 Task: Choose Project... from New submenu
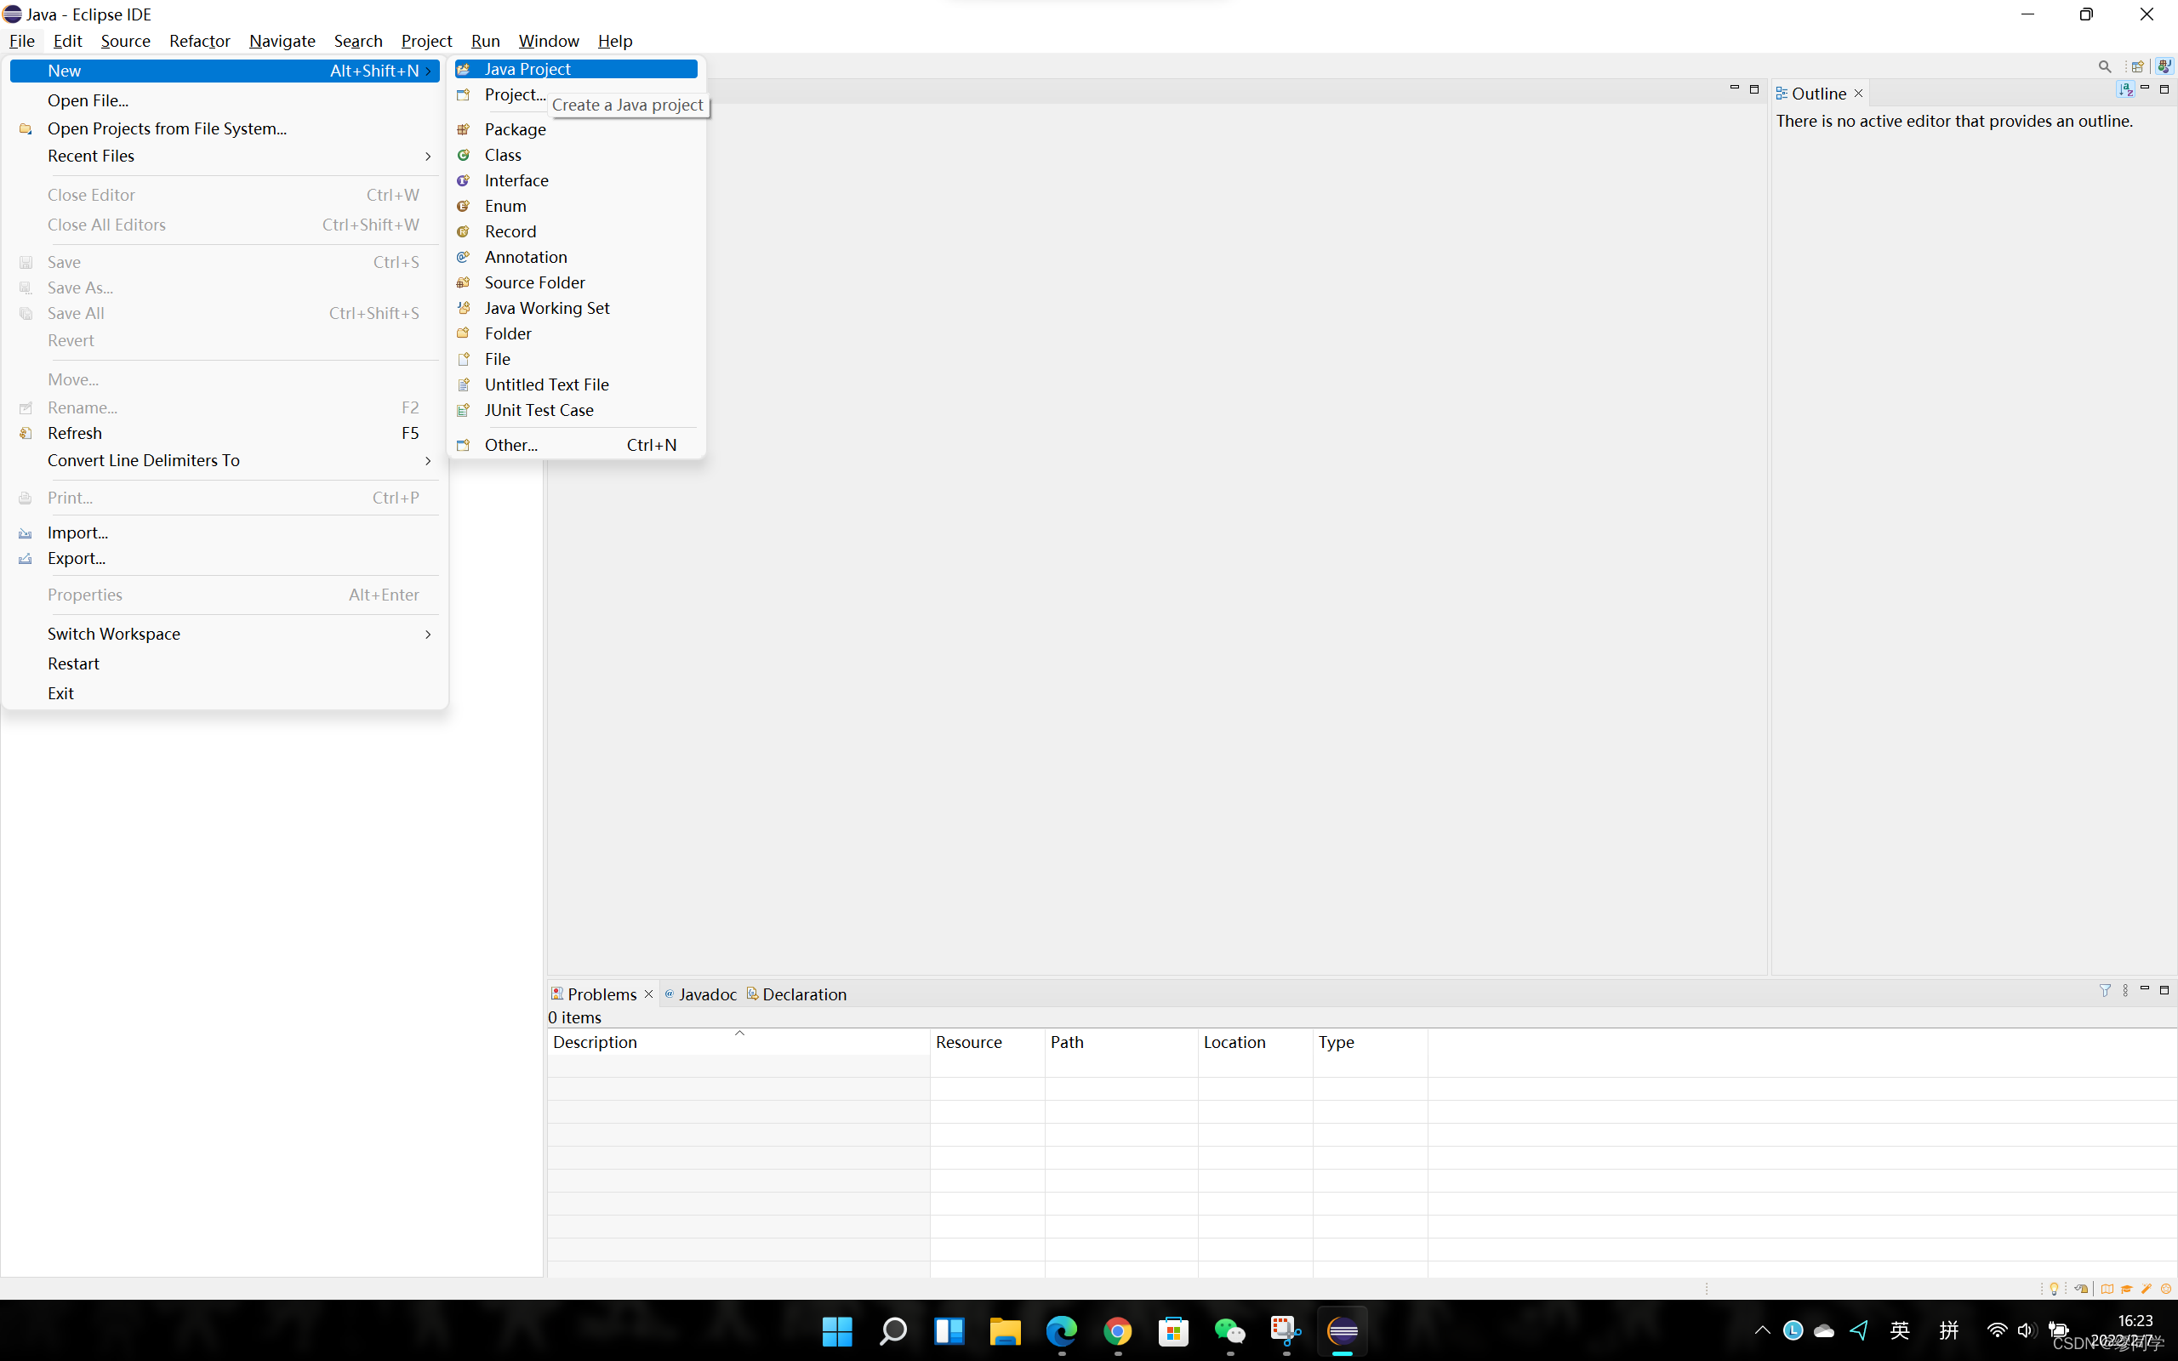pyautogui.click(x=515, y=94)
